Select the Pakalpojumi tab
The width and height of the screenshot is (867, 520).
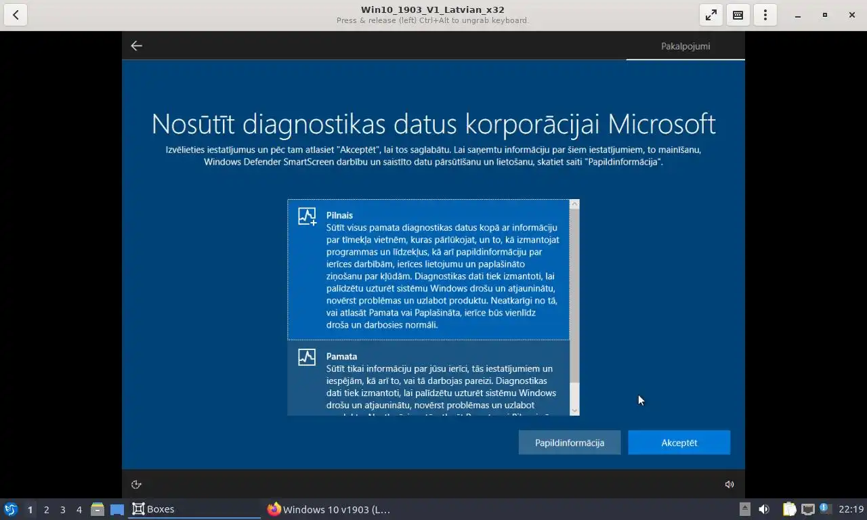click(x=685, y=46)
